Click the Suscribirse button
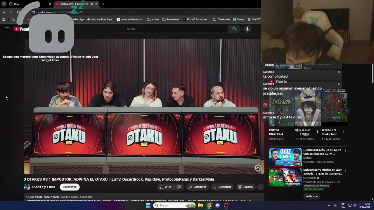The height and width of the screenshot is (210, 374). [x=70, y=187]
